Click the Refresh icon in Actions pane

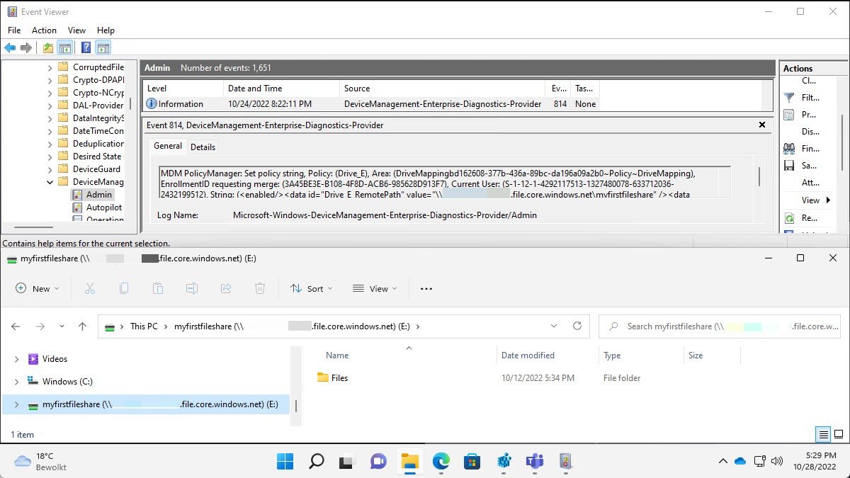pos(789,218)
